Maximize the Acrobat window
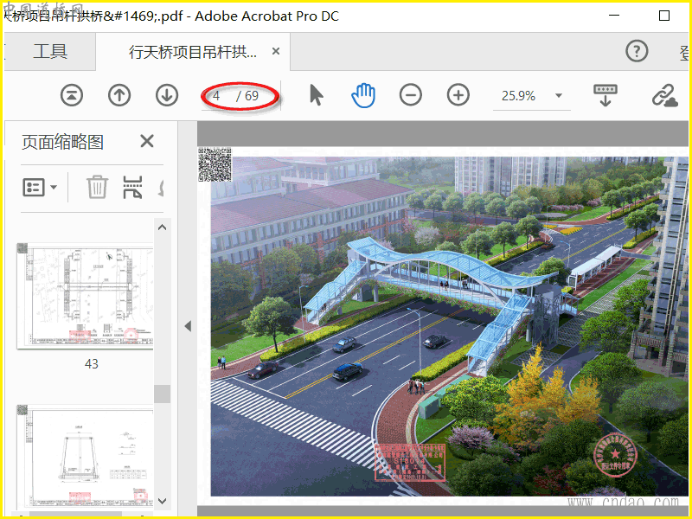The width and height of the screenshot is (692, 519). pos(663,16)
